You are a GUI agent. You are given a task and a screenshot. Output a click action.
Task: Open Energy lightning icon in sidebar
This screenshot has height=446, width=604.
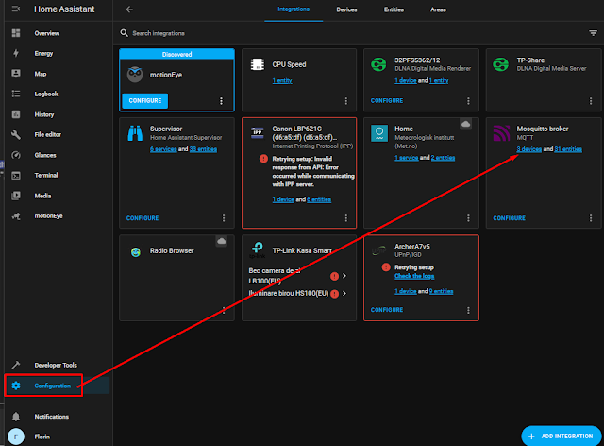click(x=16, y=53)
